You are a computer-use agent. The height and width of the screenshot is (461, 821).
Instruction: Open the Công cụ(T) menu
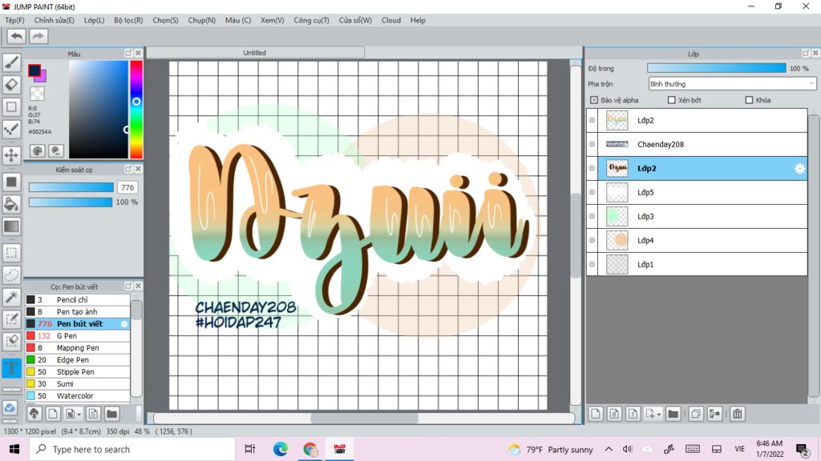[x=312, y=20]
